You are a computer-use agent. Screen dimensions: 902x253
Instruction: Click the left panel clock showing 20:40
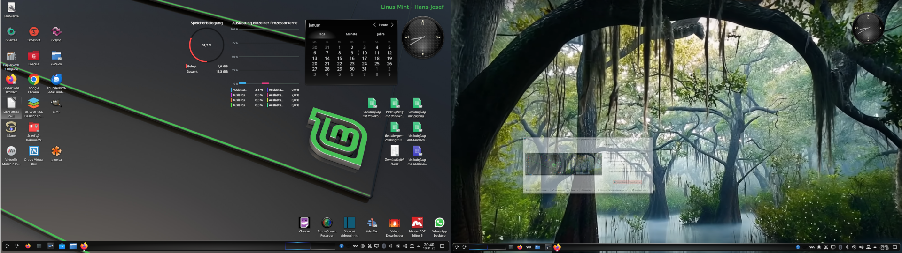click(429, 246)
